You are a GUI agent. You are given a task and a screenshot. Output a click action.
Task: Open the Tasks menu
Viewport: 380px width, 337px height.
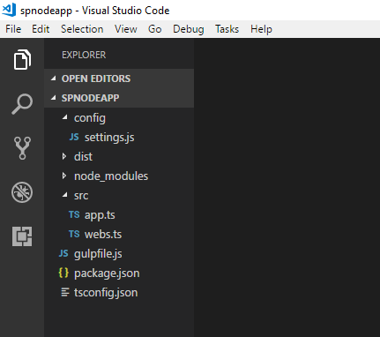[x=227, y=29]
